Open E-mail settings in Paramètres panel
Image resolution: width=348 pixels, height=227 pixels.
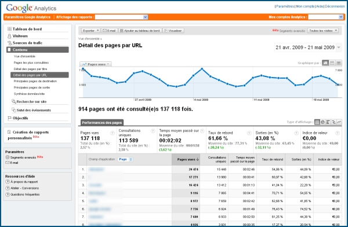pyautogui.click(x=14, y=163)
